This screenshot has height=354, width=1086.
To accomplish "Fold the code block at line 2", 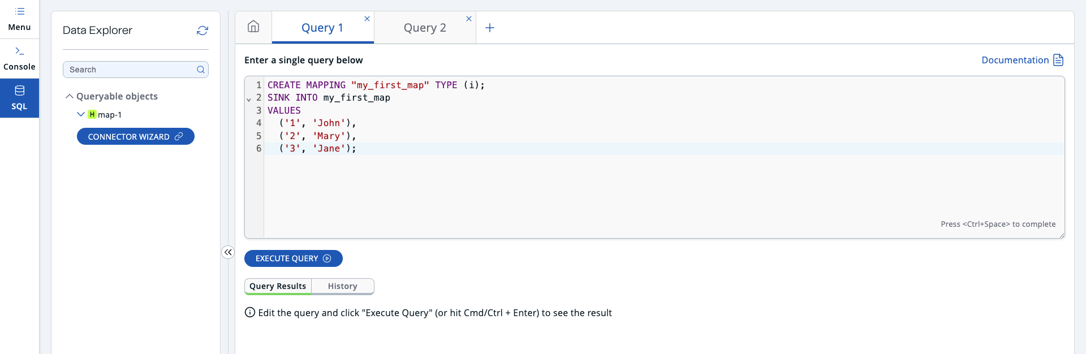I will pyautogui.click(x=249, y=100).
